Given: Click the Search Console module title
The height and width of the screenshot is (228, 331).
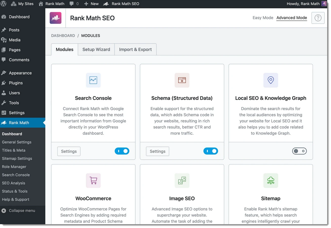Looking at the screenshot, I should pyautogui.click(x=93, y=98).
